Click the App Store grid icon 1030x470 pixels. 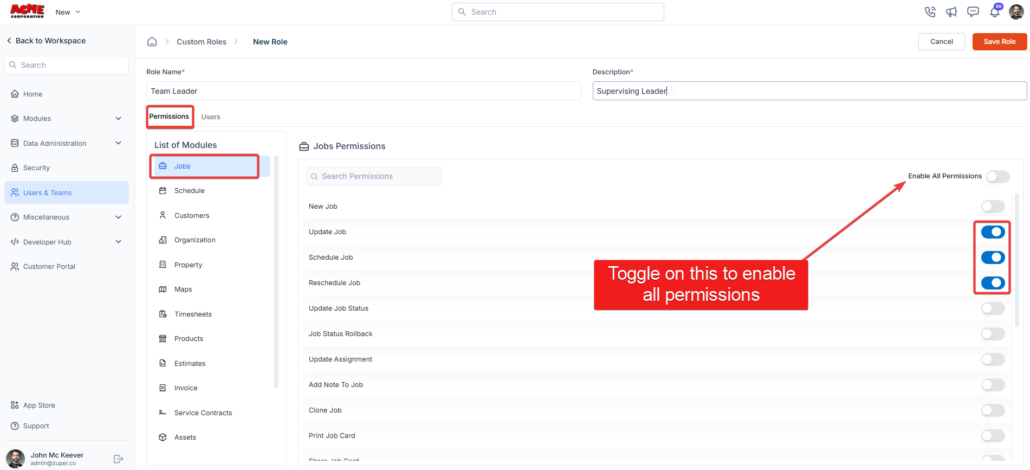15,405
